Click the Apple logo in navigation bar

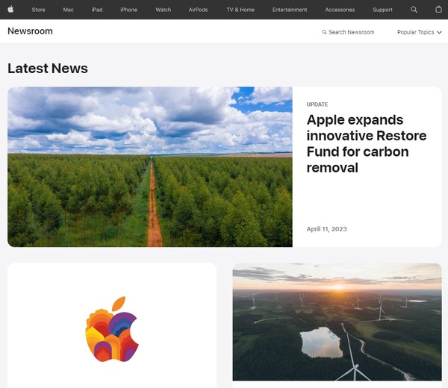tap(10, 10)
